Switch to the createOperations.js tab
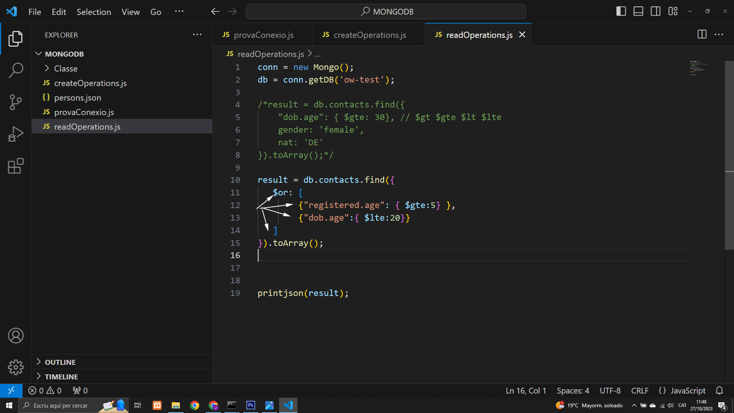734x413 pixels. pyautogui.click(x=364, y=35)
